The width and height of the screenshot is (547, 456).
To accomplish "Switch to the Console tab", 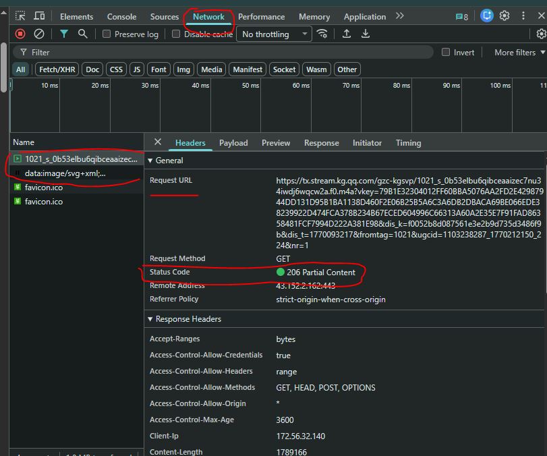I will 121,17.
